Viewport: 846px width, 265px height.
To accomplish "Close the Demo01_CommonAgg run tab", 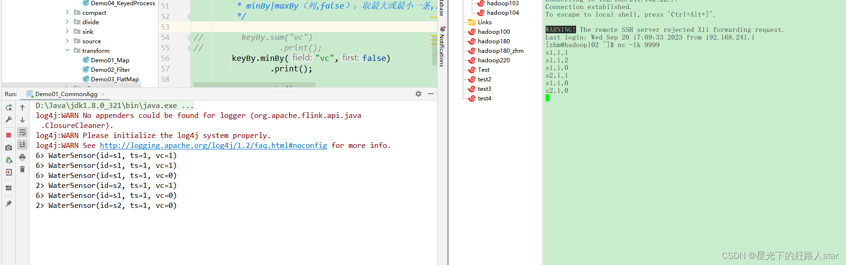I will 103,94.
